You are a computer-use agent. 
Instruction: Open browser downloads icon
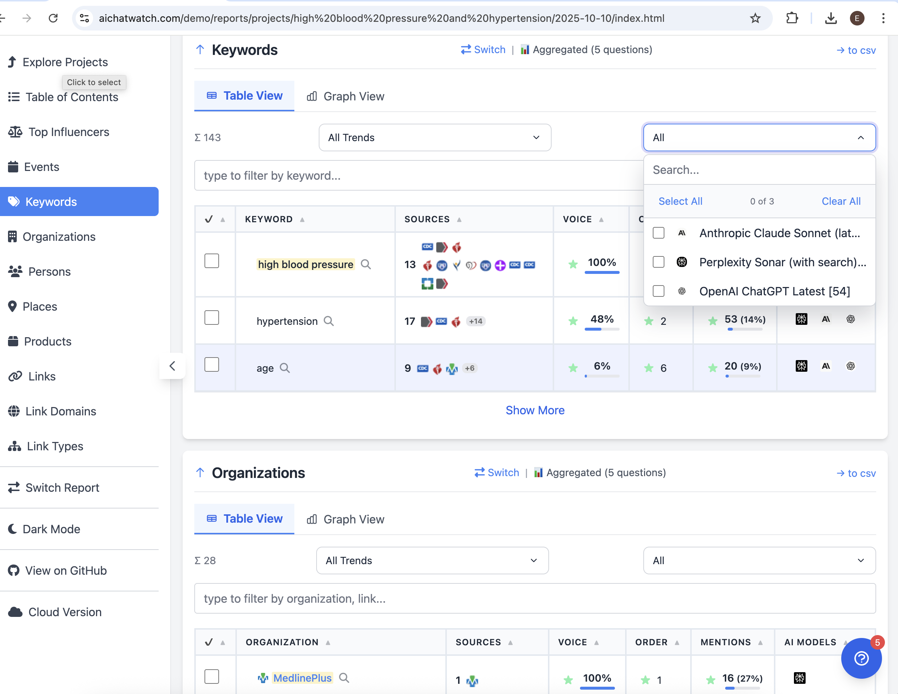(831, 18)
